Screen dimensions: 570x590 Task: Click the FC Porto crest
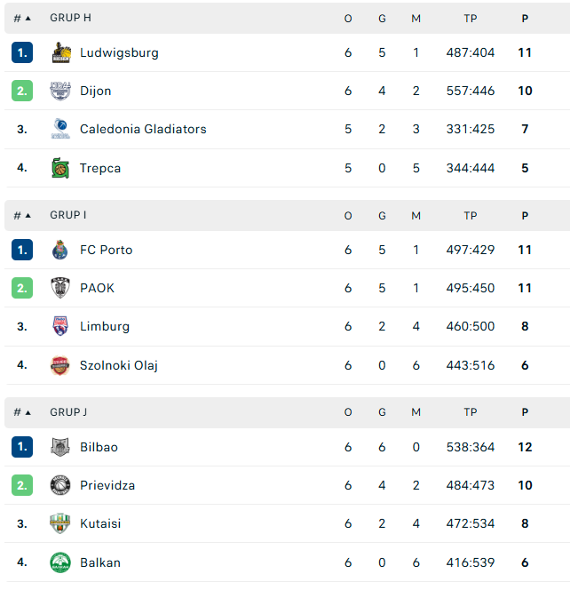coord(60,250)
